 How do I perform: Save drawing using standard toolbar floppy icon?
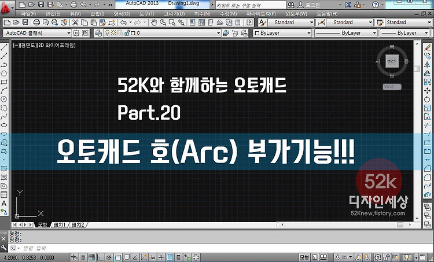pos(25,23)
